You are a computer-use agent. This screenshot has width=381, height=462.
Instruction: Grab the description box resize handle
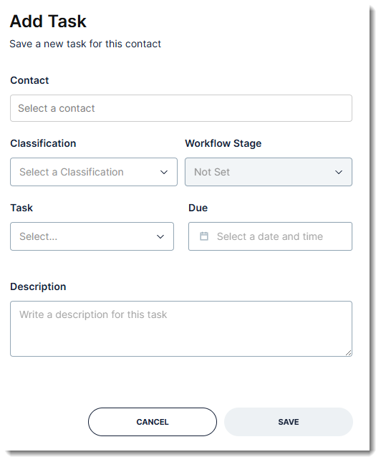[x=348, y=352]
